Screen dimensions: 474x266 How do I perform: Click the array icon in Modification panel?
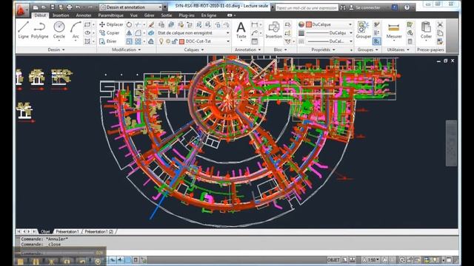[138, 41]
